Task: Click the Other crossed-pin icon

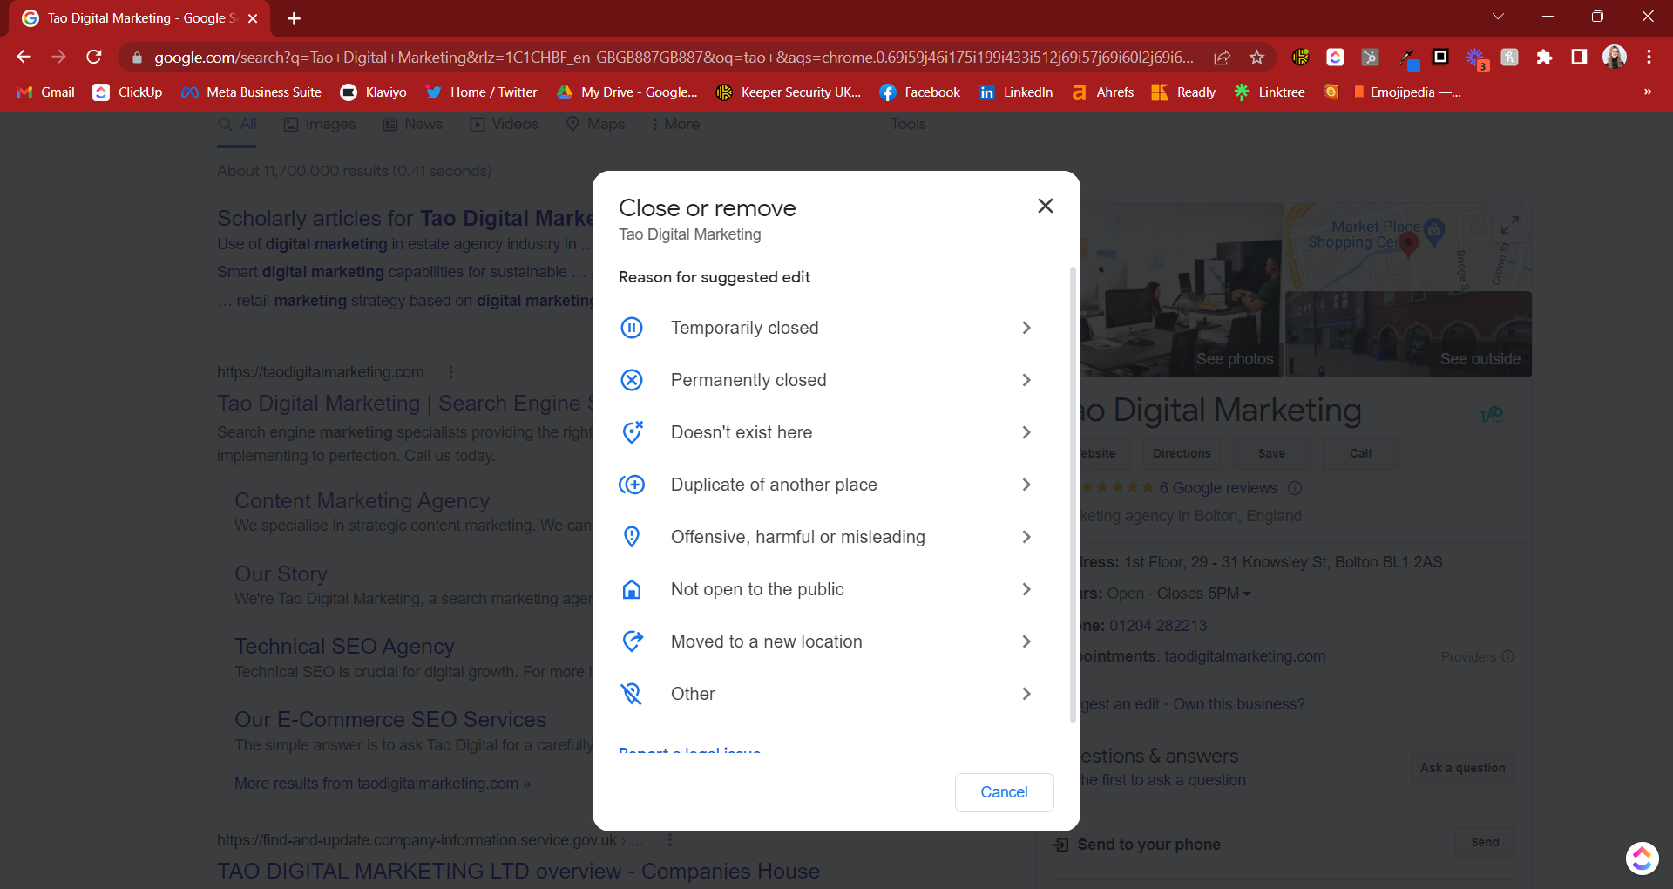Action: click(x=632, y=694)
